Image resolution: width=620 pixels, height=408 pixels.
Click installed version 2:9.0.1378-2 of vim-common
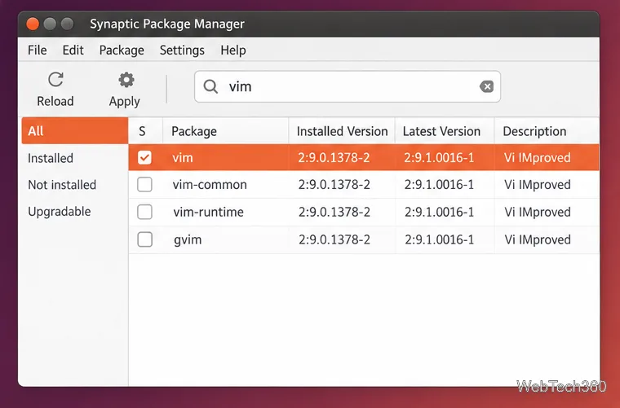coord(334,185)
